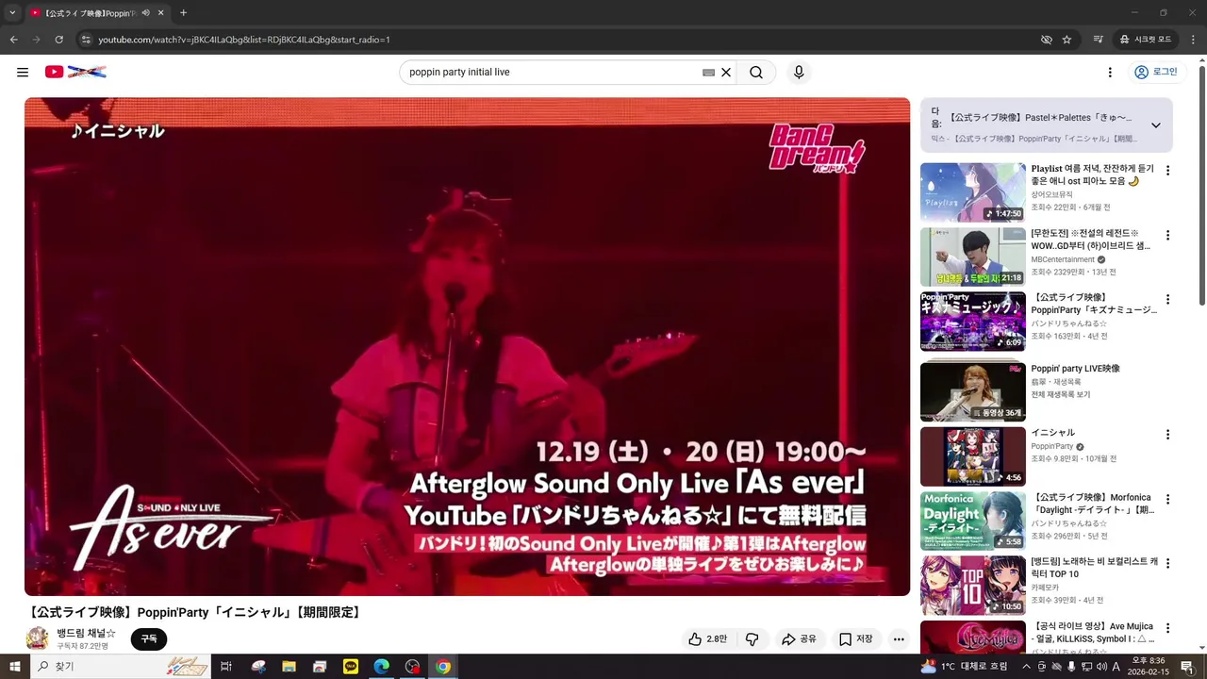Image resolution: width=1207 pixels, height=679 pixels.
Task: Go to YouTube home via logo
Action: tap(75, 72)
